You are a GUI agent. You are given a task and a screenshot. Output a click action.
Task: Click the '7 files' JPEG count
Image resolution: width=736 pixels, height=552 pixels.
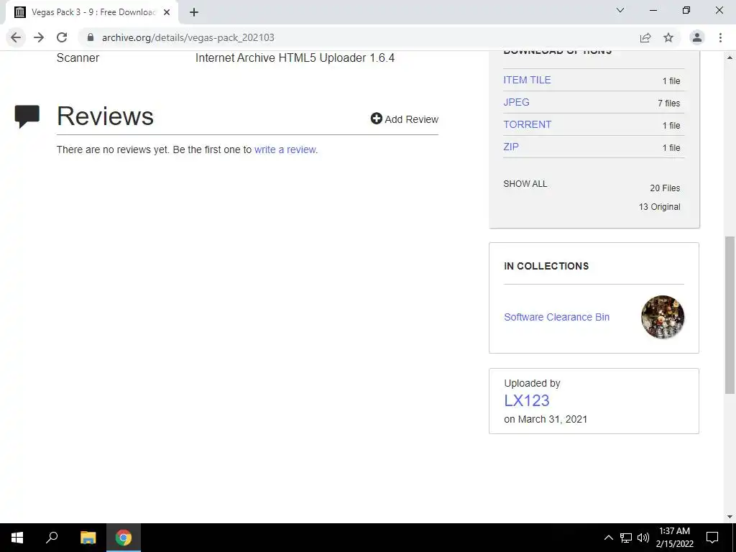click(668, 103)
